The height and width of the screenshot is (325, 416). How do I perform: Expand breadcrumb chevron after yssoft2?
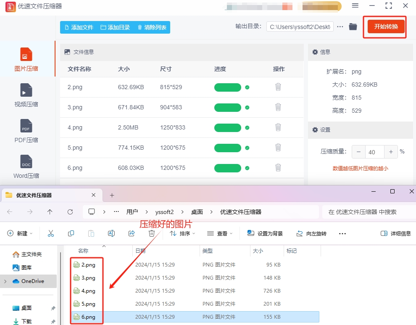click(182, 212)
